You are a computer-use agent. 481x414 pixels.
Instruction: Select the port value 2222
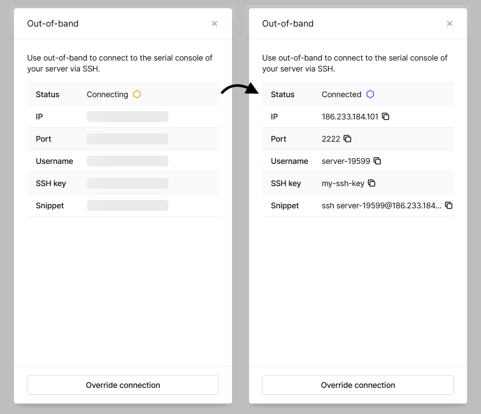click(x=331, y=139)
